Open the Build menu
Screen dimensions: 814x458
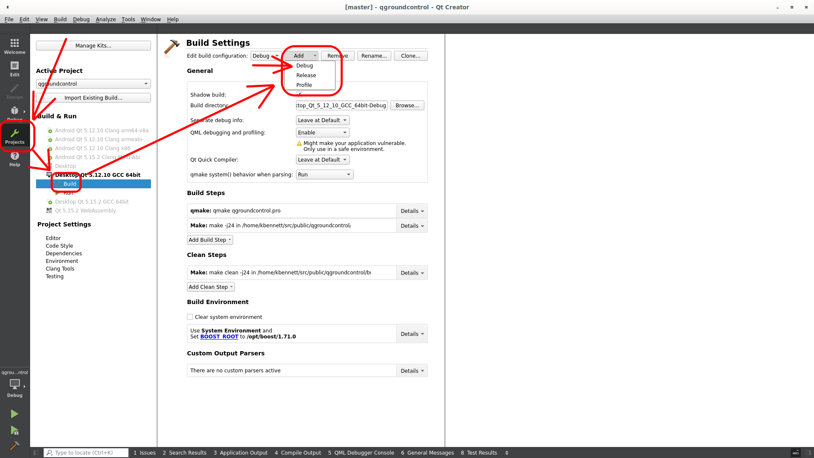point(60,19)
